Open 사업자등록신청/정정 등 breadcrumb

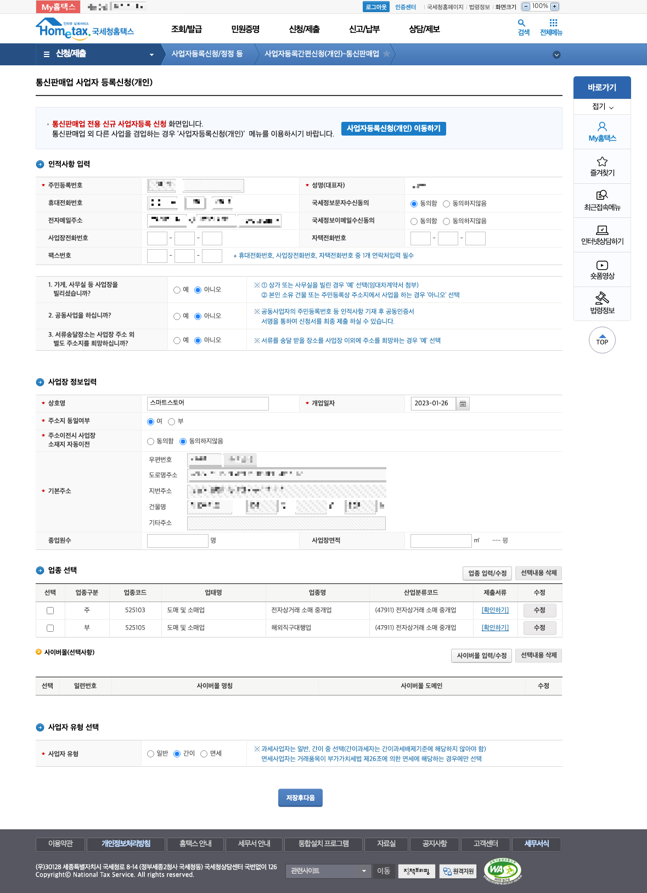[207, 54]
